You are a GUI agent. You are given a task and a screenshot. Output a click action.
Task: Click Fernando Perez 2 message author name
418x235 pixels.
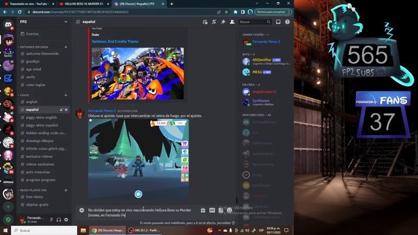102,110
